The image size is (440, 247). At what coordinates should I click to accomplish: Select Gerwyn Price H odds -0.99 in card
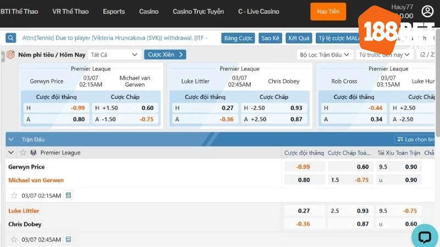point(56,108)
